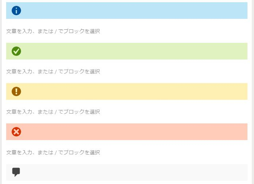Click the dark speech bubble comment icon
The image size is (254, 184).
[x=16, y=172]
